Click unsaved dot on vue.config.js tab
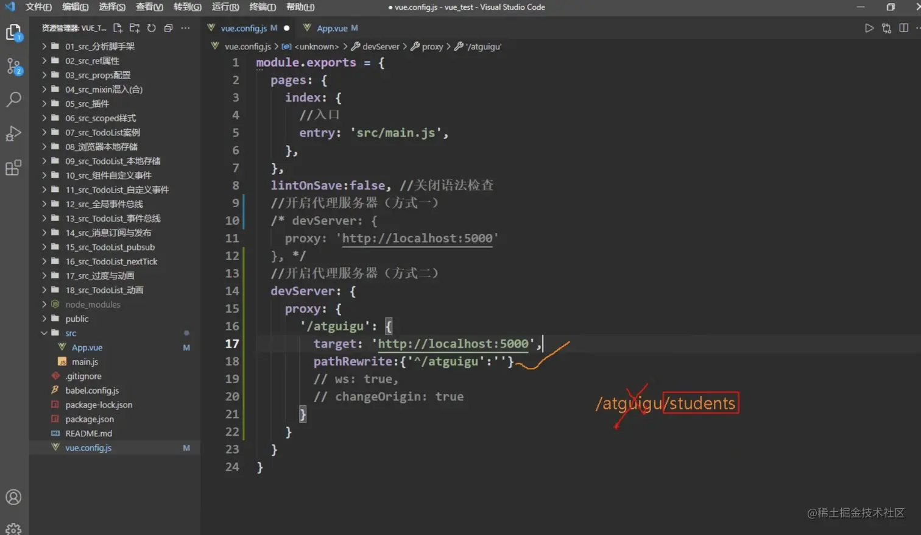This screenshot has width=921, height=535. 287,28
